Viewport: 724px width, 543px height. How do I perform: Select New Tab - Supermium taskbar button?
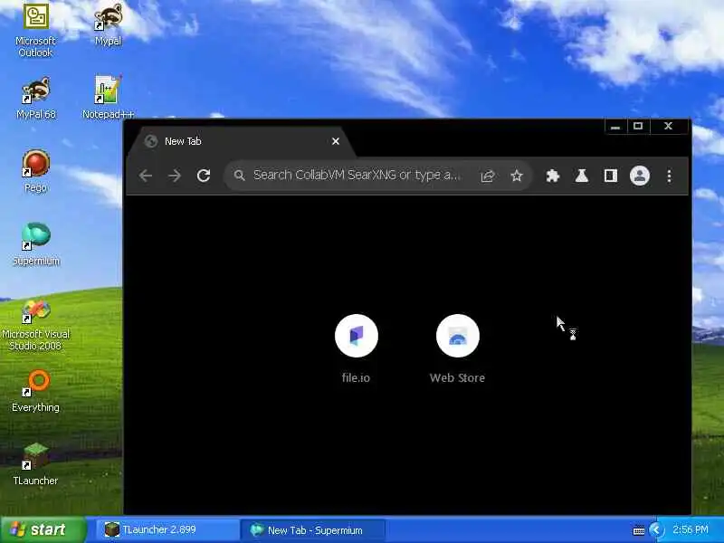point(312,529)
